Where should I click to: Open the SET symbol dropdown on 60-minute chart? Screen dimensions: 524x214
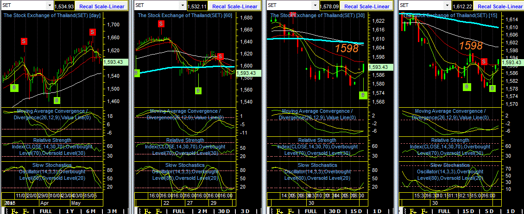182,6
